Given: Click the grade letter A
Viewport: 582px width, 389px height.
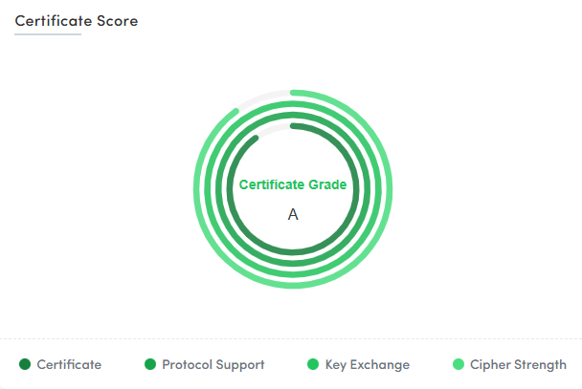Looking at the screenshot, I should tap(293, 214).
